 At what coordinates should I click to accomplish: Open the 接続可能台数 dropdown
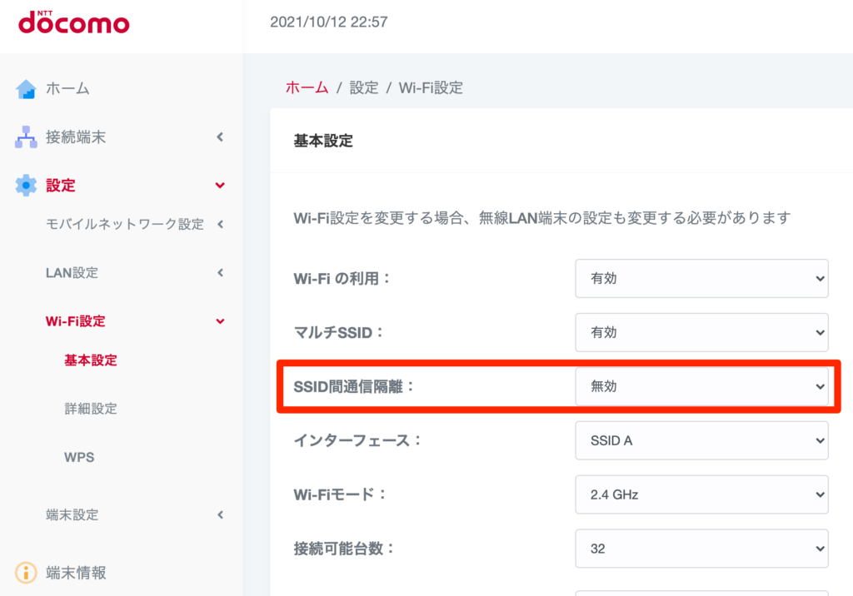click(x=701, y=549)
